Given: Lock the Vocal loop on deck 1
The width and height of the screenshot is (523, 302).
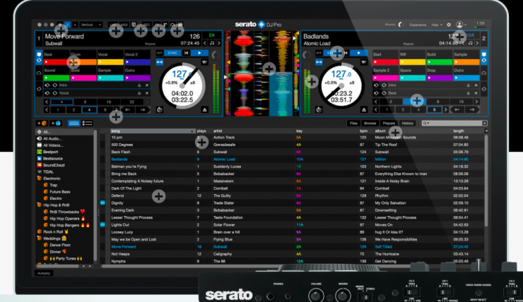Looking at the screenshot, I should click(x=139, y=93).
